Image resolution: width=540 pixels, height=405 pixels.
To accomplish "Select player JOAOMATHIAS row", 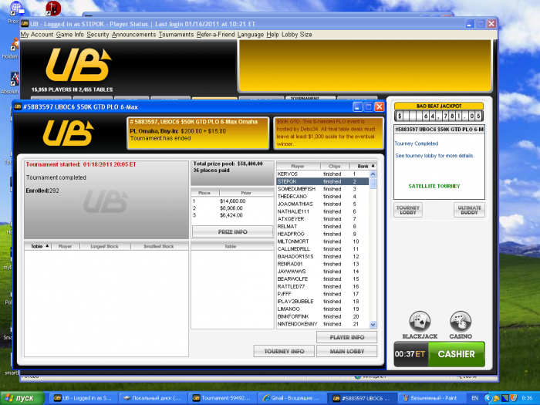I will point(322,204).
